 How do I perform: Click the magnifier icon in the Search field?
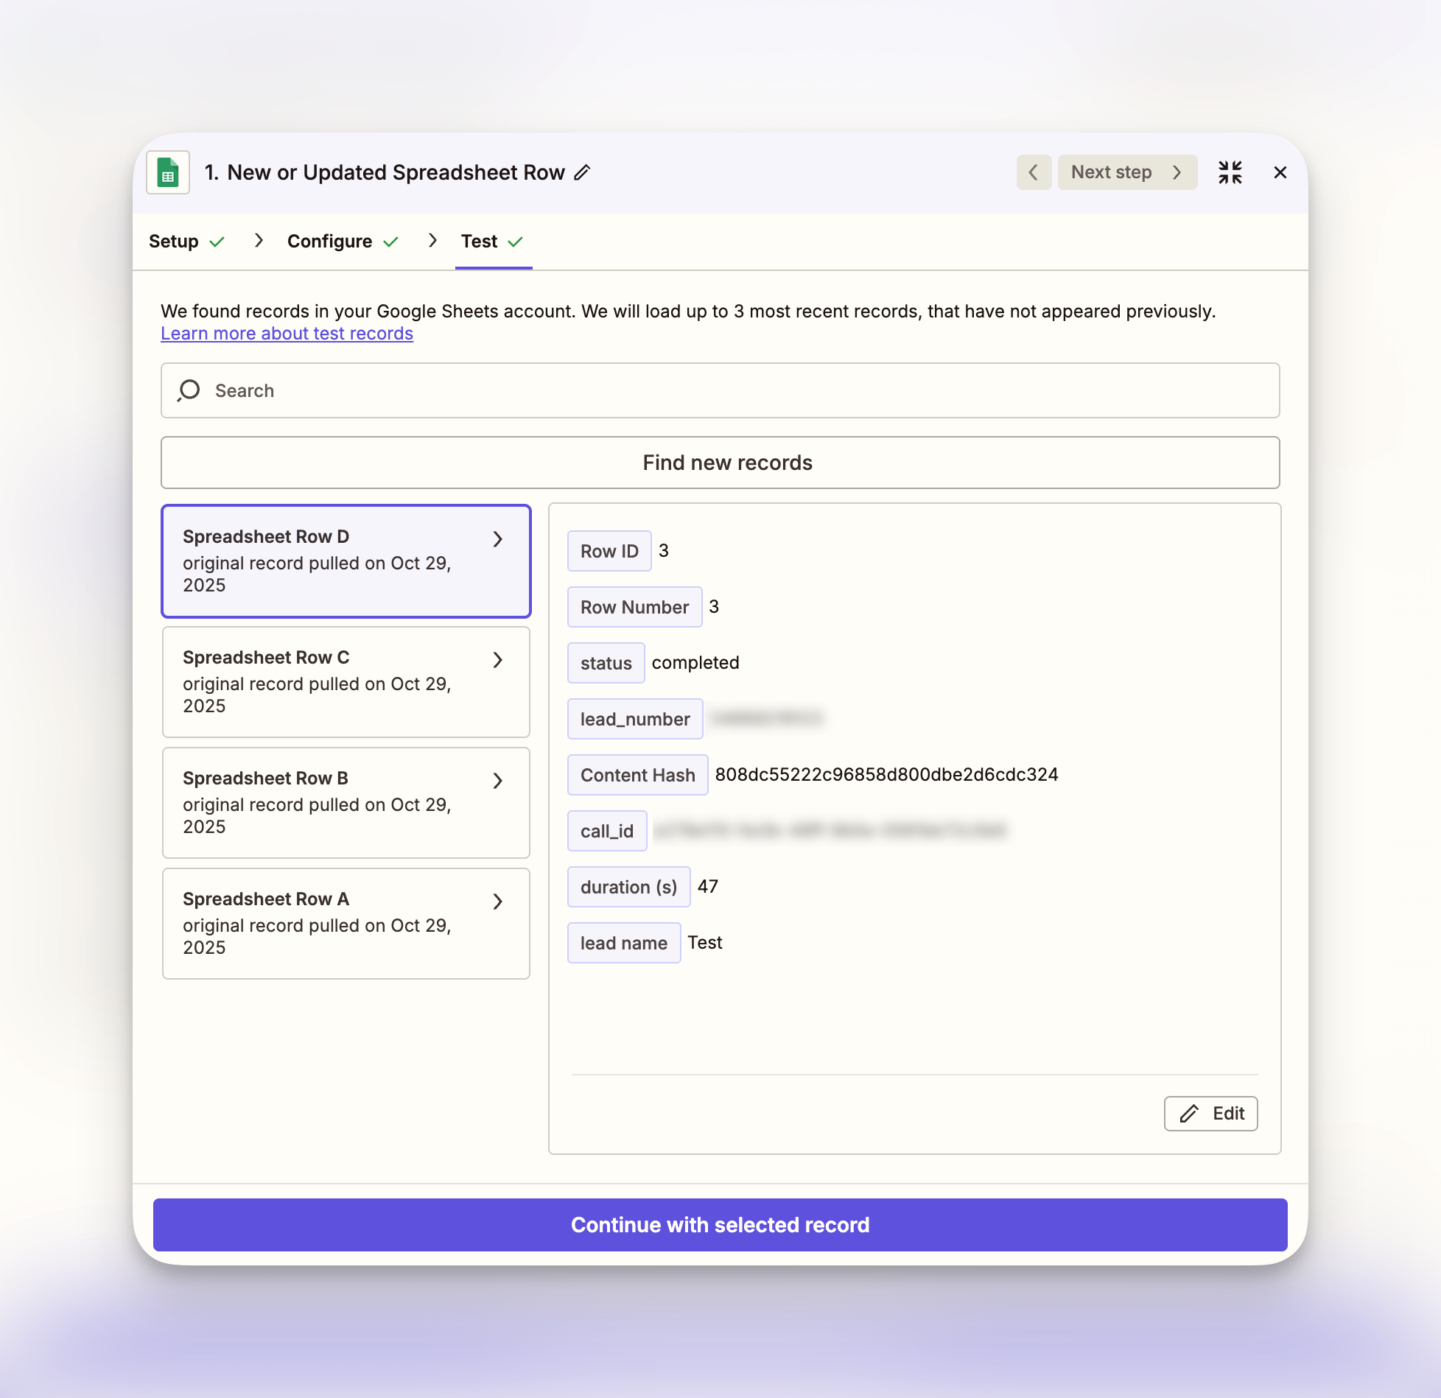pos(189,390)
